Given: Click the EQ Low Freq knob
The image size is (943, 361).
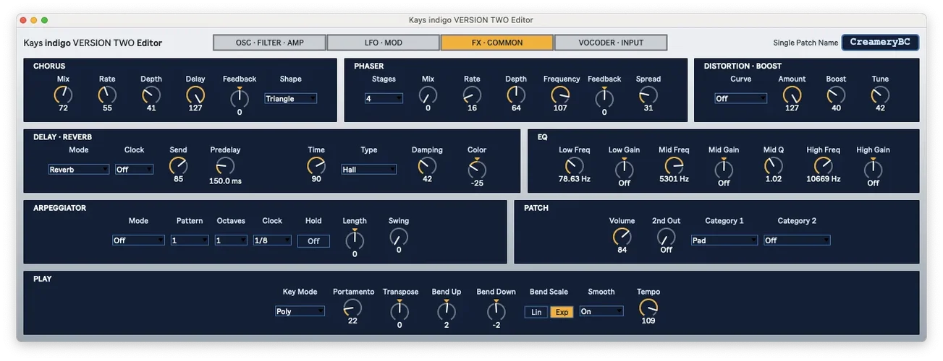Looking at the screenshot, I should pyautogui.click(x=575, y=165).
